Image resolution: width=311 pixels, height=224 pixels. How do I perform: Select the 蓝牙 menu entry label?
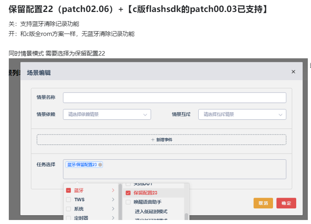79,190
